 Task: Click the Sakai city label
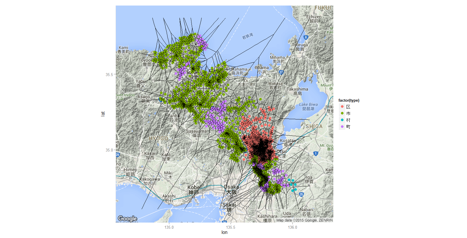[229, 207]
